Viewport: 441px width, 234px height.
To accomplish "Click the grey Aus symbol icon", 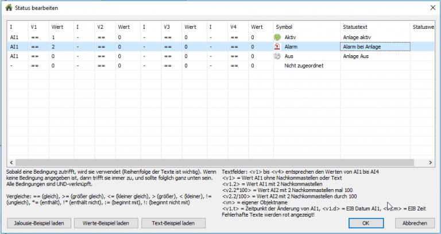I will click(277, 56).
